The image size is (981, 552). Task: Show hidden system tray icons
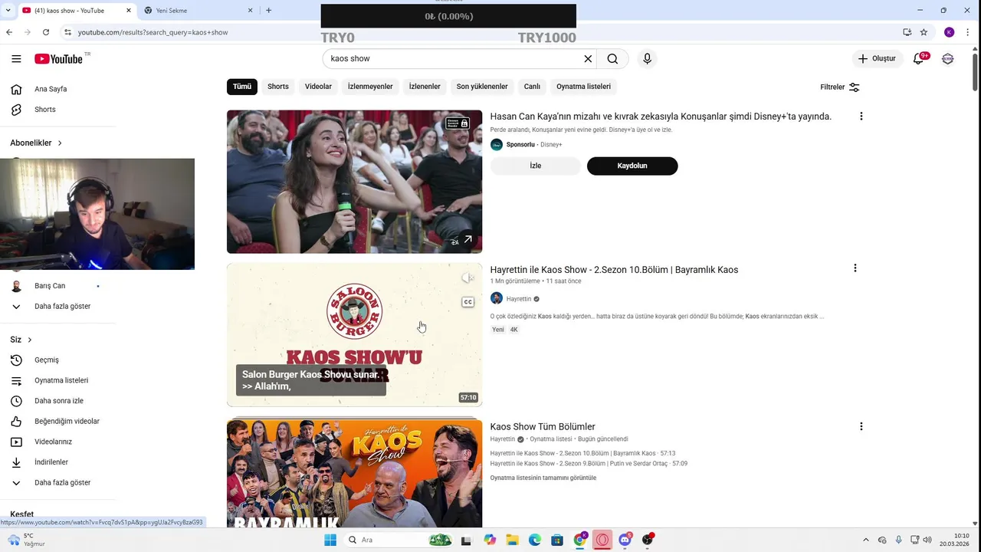pyautogui.click(x=866, y=540)
